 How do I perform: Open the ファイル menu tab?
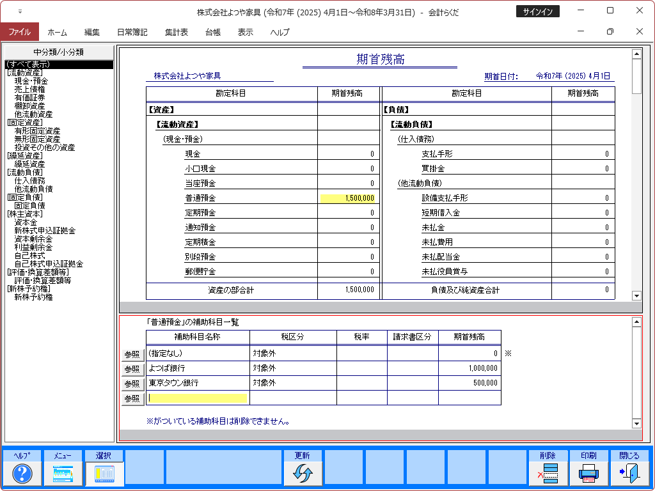tap(19, 32)
